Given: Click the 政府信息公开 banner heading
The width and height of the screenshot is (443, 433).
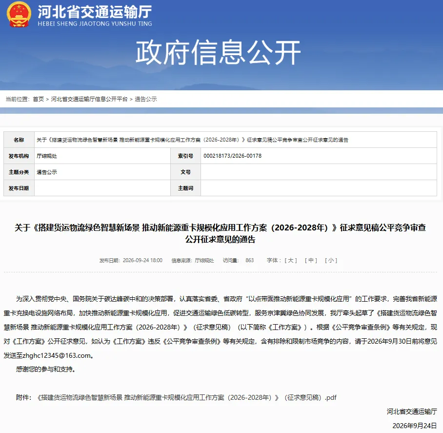Looking at the screenshot, I should [x=218, y=52].
